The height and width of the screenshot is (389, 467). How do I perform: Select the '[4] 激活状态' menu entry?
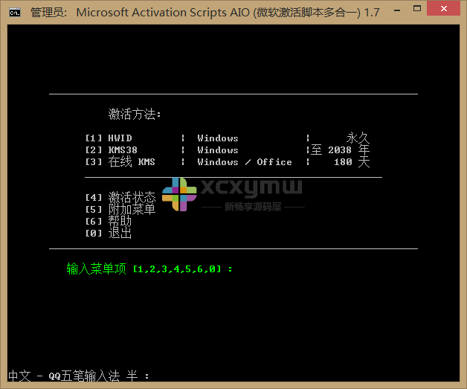coord(120,197)
